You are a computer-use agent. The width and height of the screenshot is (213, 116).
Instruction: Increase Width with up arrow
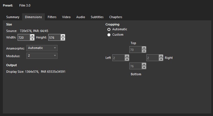(32, 36)
